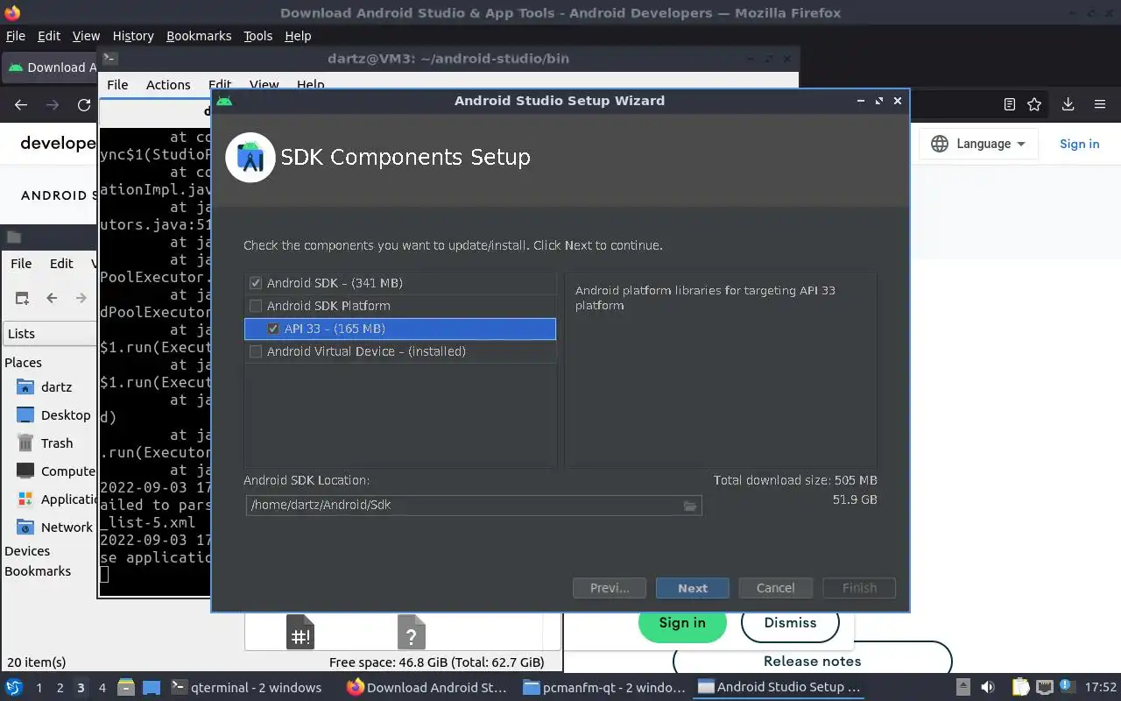Open Release notes button
This screenshot has width=1121, height=701.
click(812, 661)
